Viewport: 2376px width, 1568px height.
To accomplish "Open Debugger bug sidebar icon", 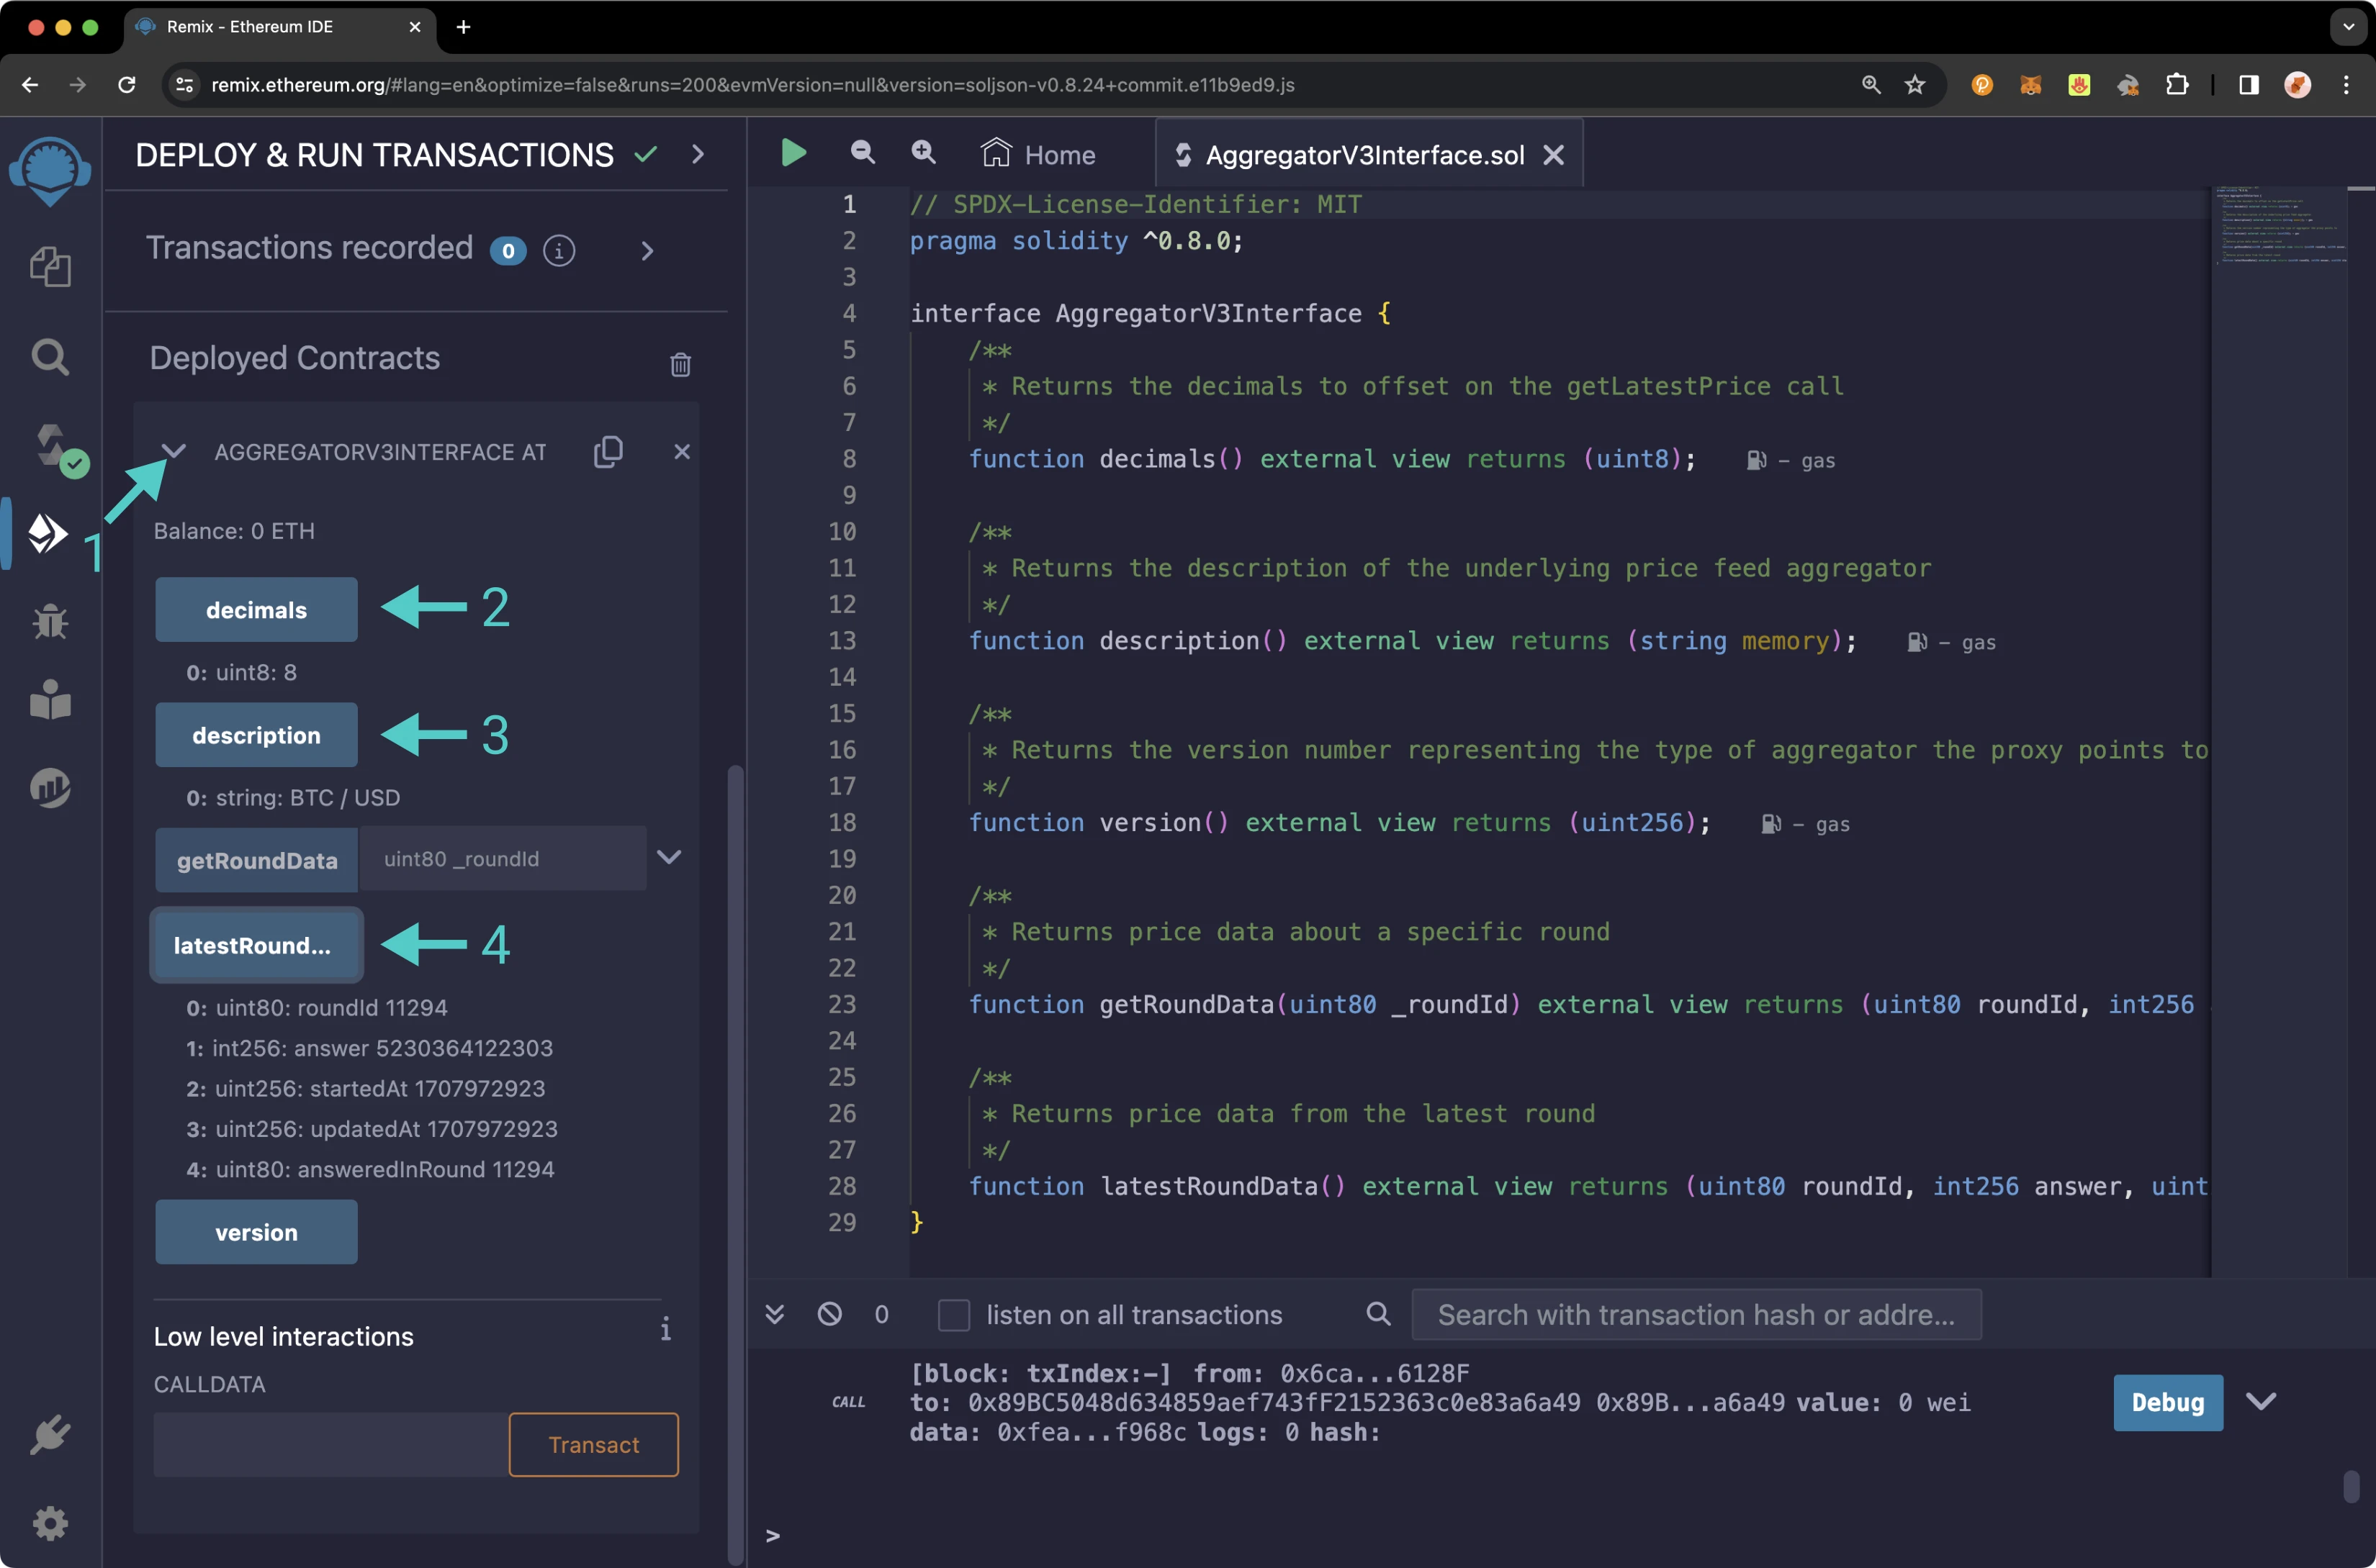I will point(50,621).
